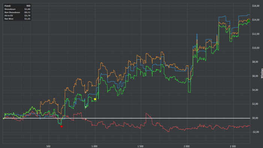Click the $10,00 y-axis label
Viewport: 263px width, 148px height.
[x=255, y=48]
